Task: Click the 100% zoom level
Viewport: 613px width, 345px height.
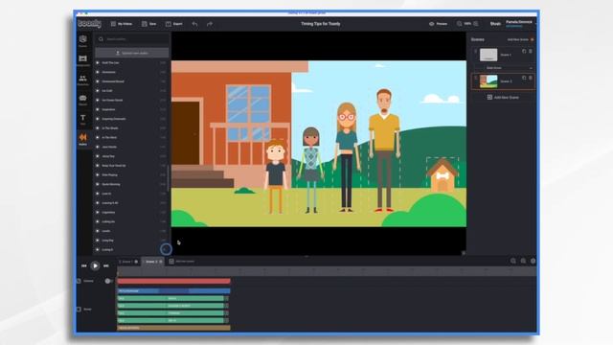Action: click(467, 24)
